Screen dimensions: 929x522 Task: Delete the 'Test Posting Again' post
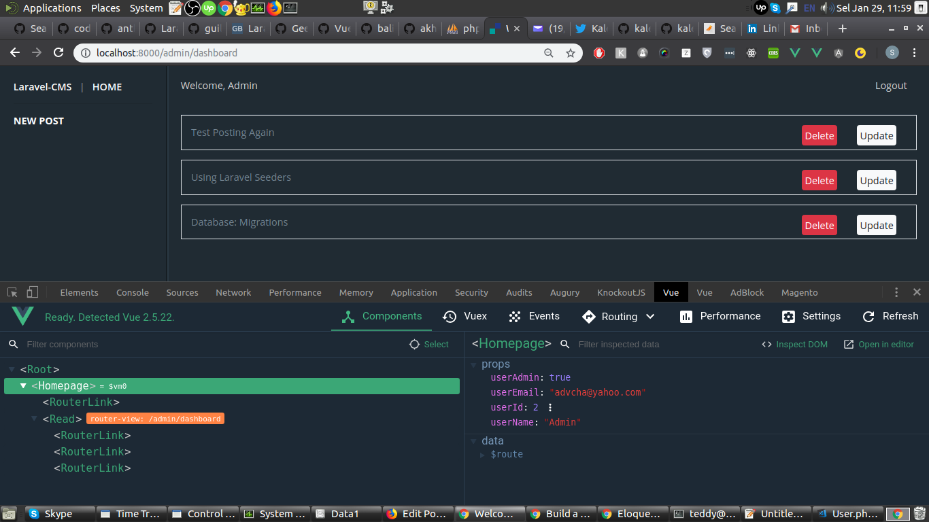pyautogui.click(x=819, y=136)
